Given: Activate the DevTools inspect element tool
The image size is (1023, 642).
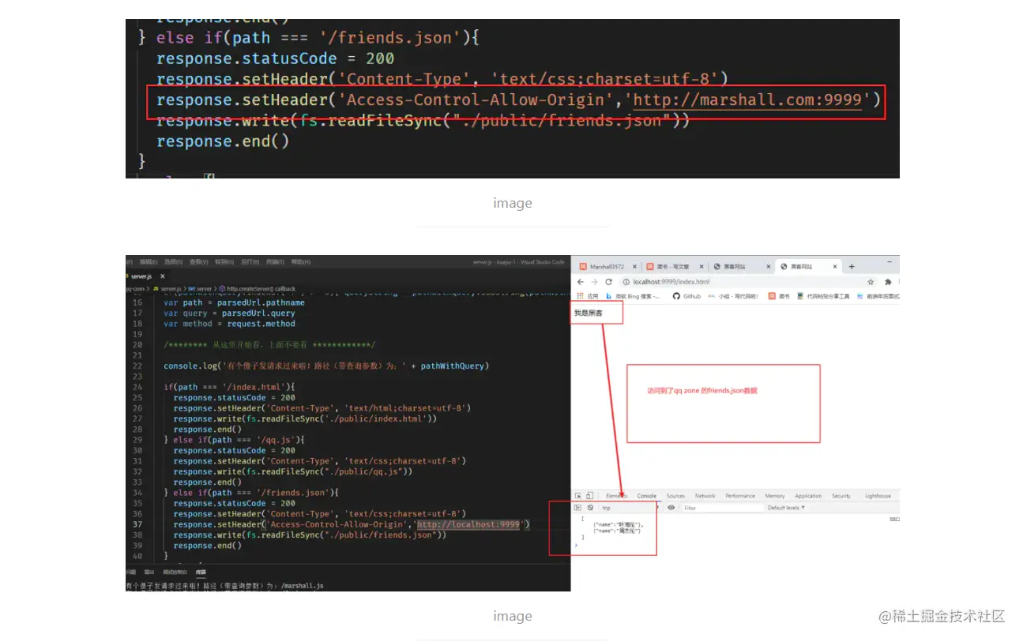Looking at the screenshot, I should click(578, 496).
